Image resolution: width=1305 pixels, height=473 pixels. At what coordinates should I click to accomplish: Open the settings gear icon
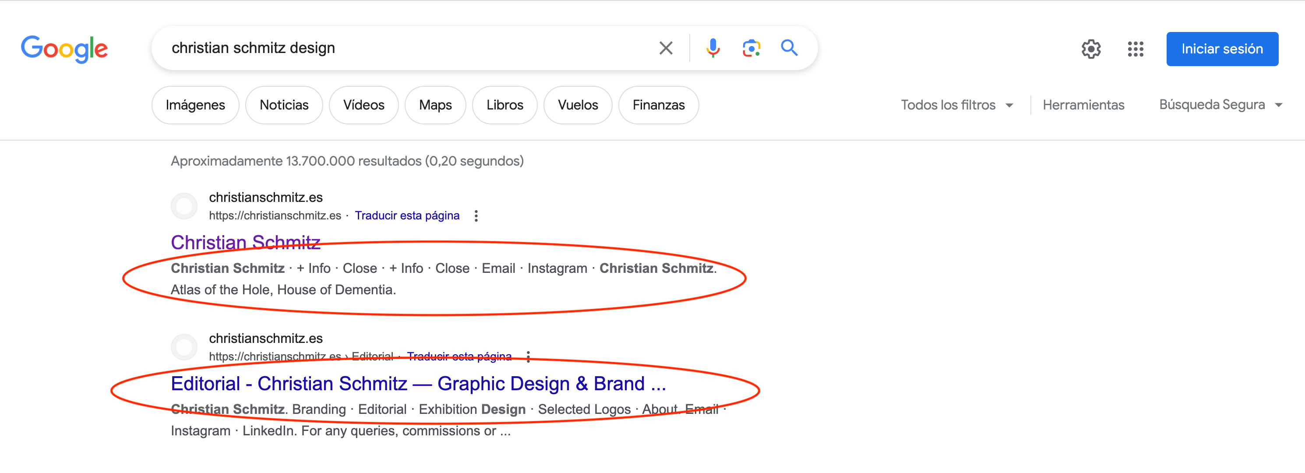tap(1091, 49)
